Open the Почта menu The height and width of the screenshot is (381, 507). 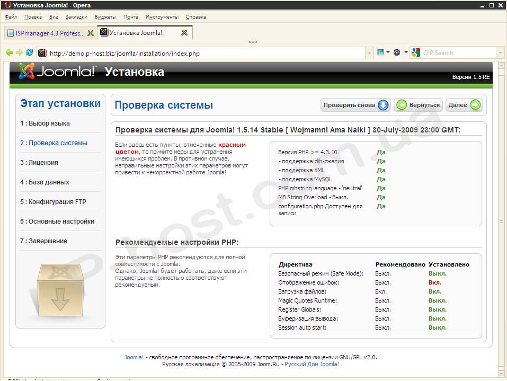coord(131,17)
